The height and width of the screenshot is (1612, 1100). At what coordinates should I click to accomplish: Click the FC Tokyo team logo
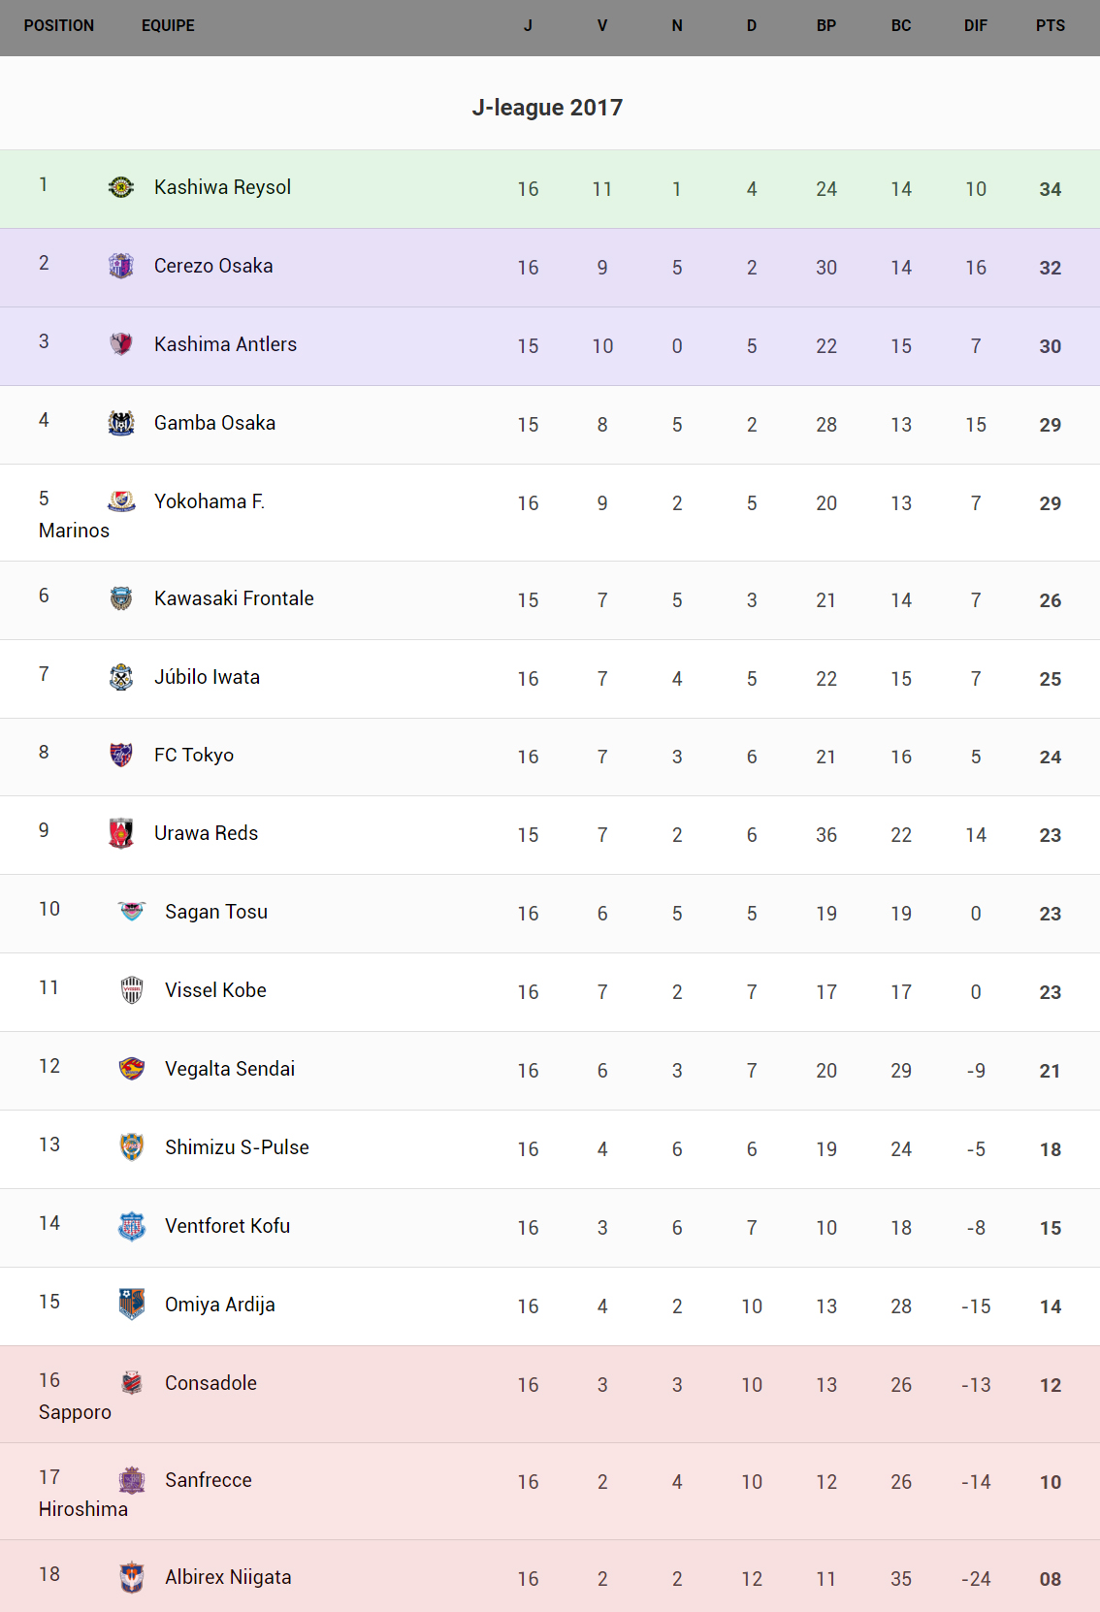click(121, 755)
